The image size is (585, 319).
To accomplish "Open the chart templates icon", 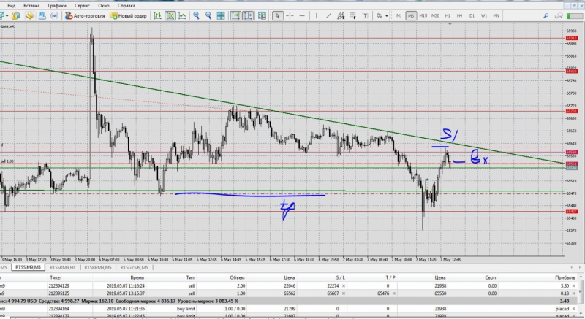I will [x=263, y=15].
